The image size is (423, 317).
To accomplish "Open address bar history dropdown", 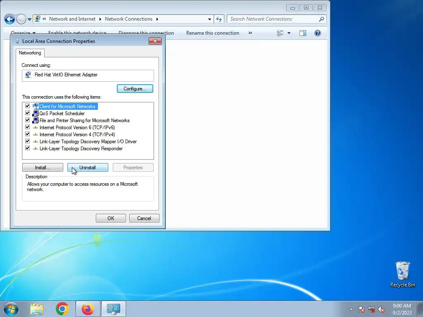I will coord(209,19).
